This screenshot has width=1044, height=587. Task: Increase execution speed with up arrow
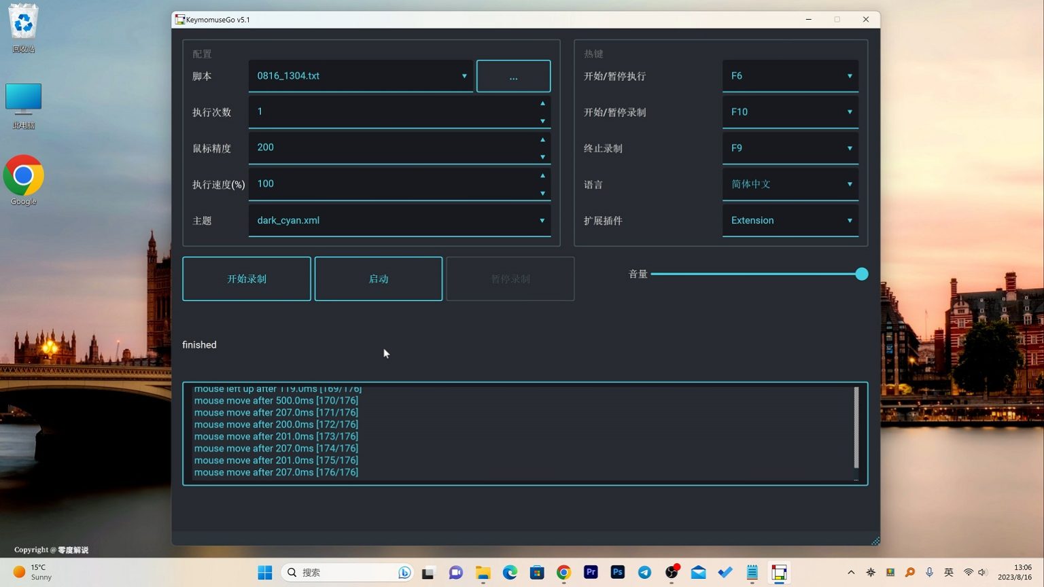(542, 175)
